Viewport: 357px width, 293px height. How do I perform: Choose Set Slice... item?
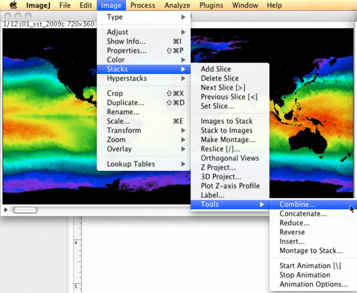(x=230, y=106)
